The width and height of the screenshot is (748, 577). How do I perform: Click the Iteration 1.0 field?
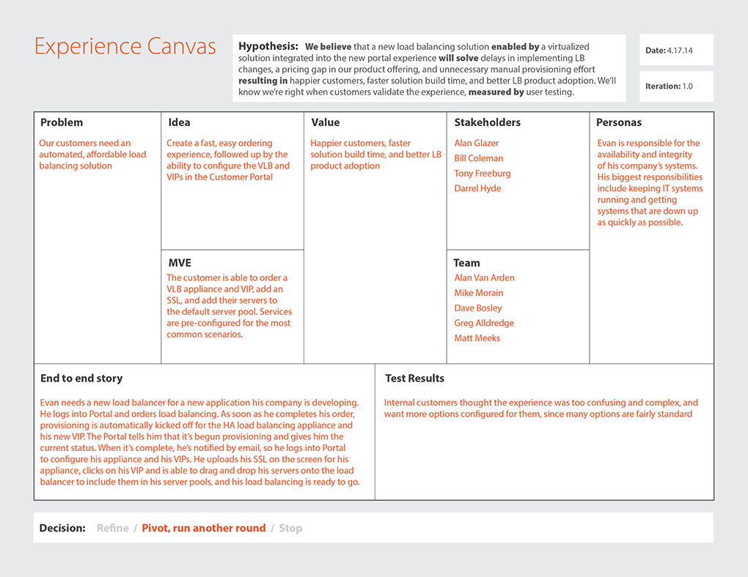(675, 86)
